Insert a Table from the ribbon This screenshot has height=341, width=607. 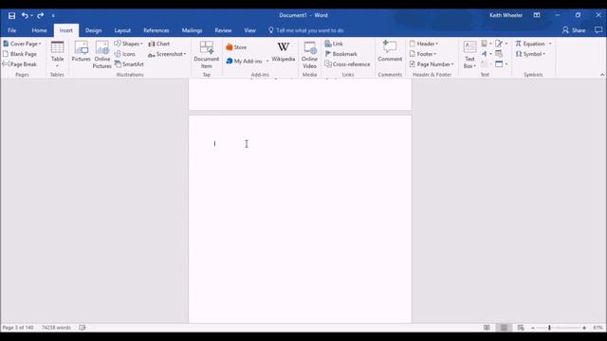click(x=57, y=54)
